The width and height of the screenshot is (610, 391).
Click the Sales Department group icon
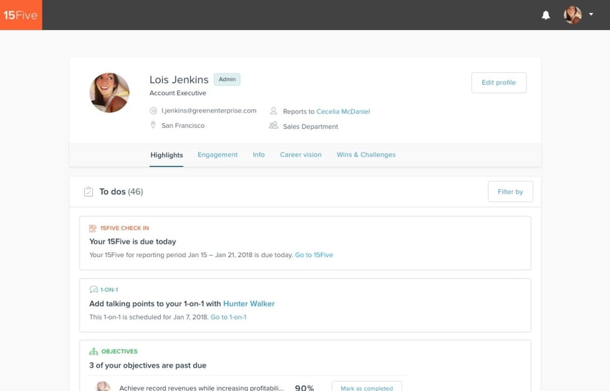[273, 126]
